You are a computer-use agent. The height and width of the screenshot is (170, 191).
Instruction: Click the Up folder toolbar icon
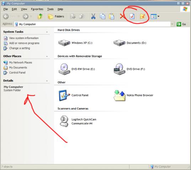point(40,16)
